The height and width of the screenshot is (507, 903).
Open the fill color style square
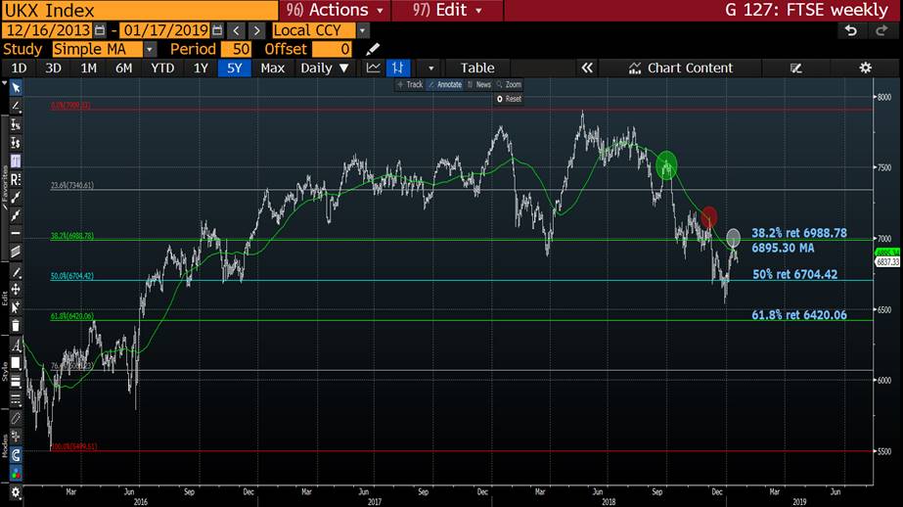16,363
